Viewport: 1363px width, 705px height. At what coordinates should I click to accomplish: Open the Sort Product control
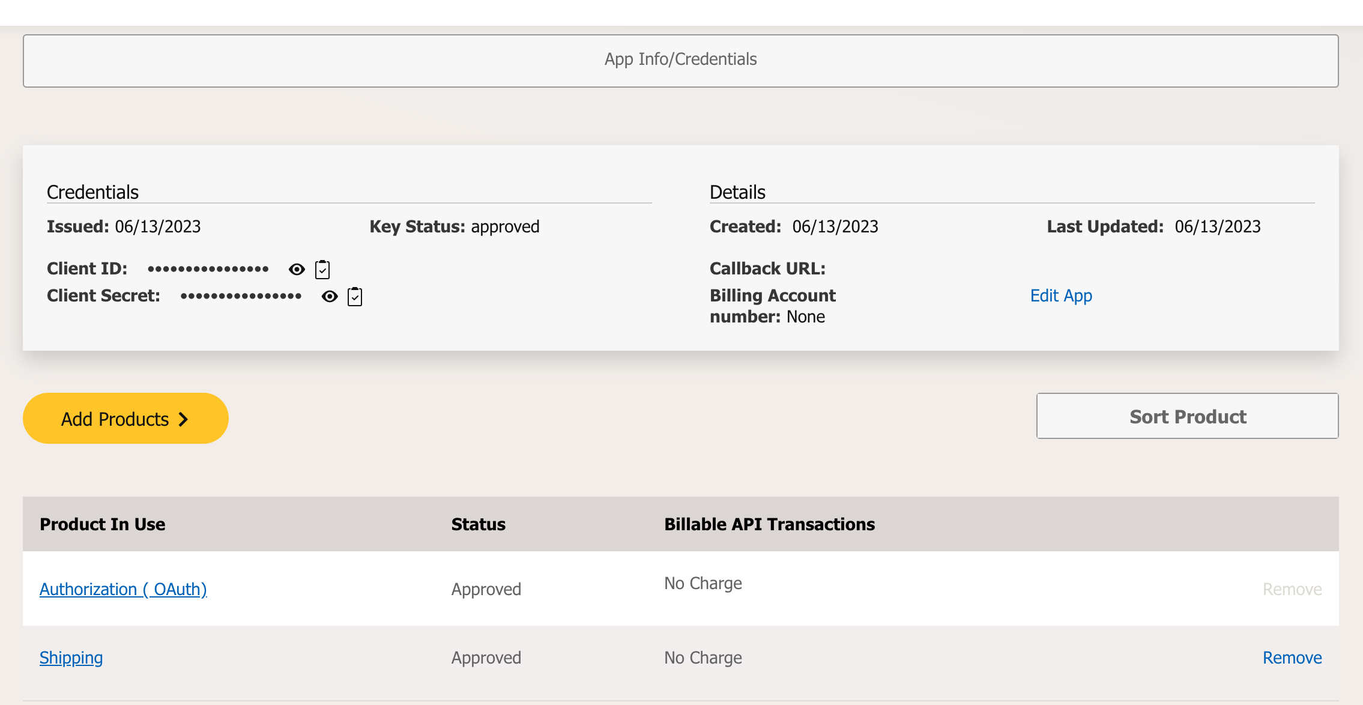pyautogui.click(x=1187, y=416)
